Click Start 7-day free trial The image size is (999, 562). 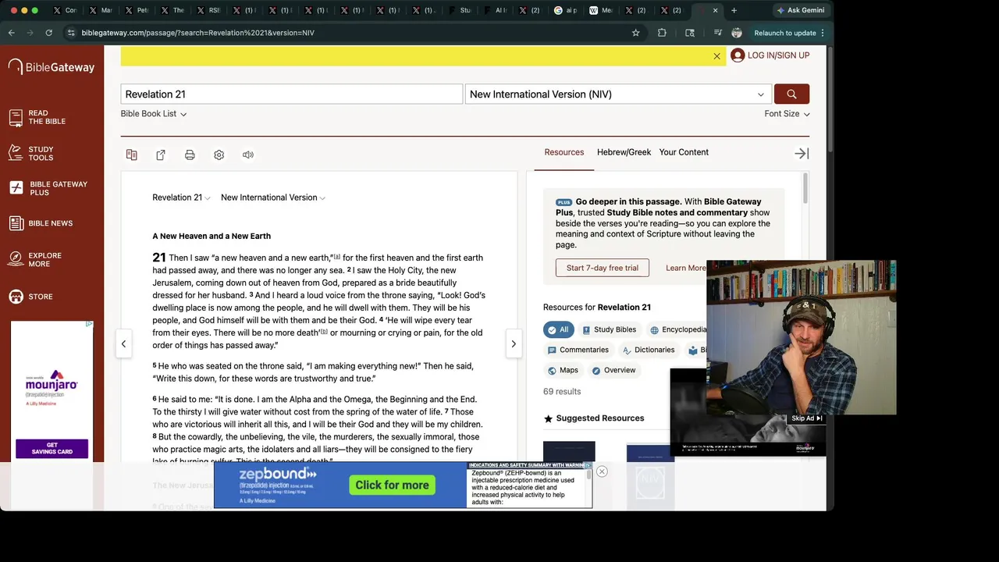click(603, 268)
